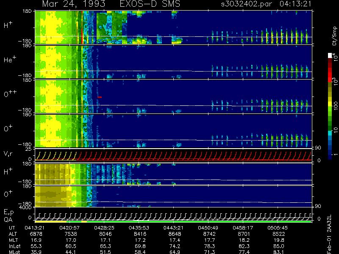Click the '100' color scale tick label
The image size is (339, 254).
[335, 106]
